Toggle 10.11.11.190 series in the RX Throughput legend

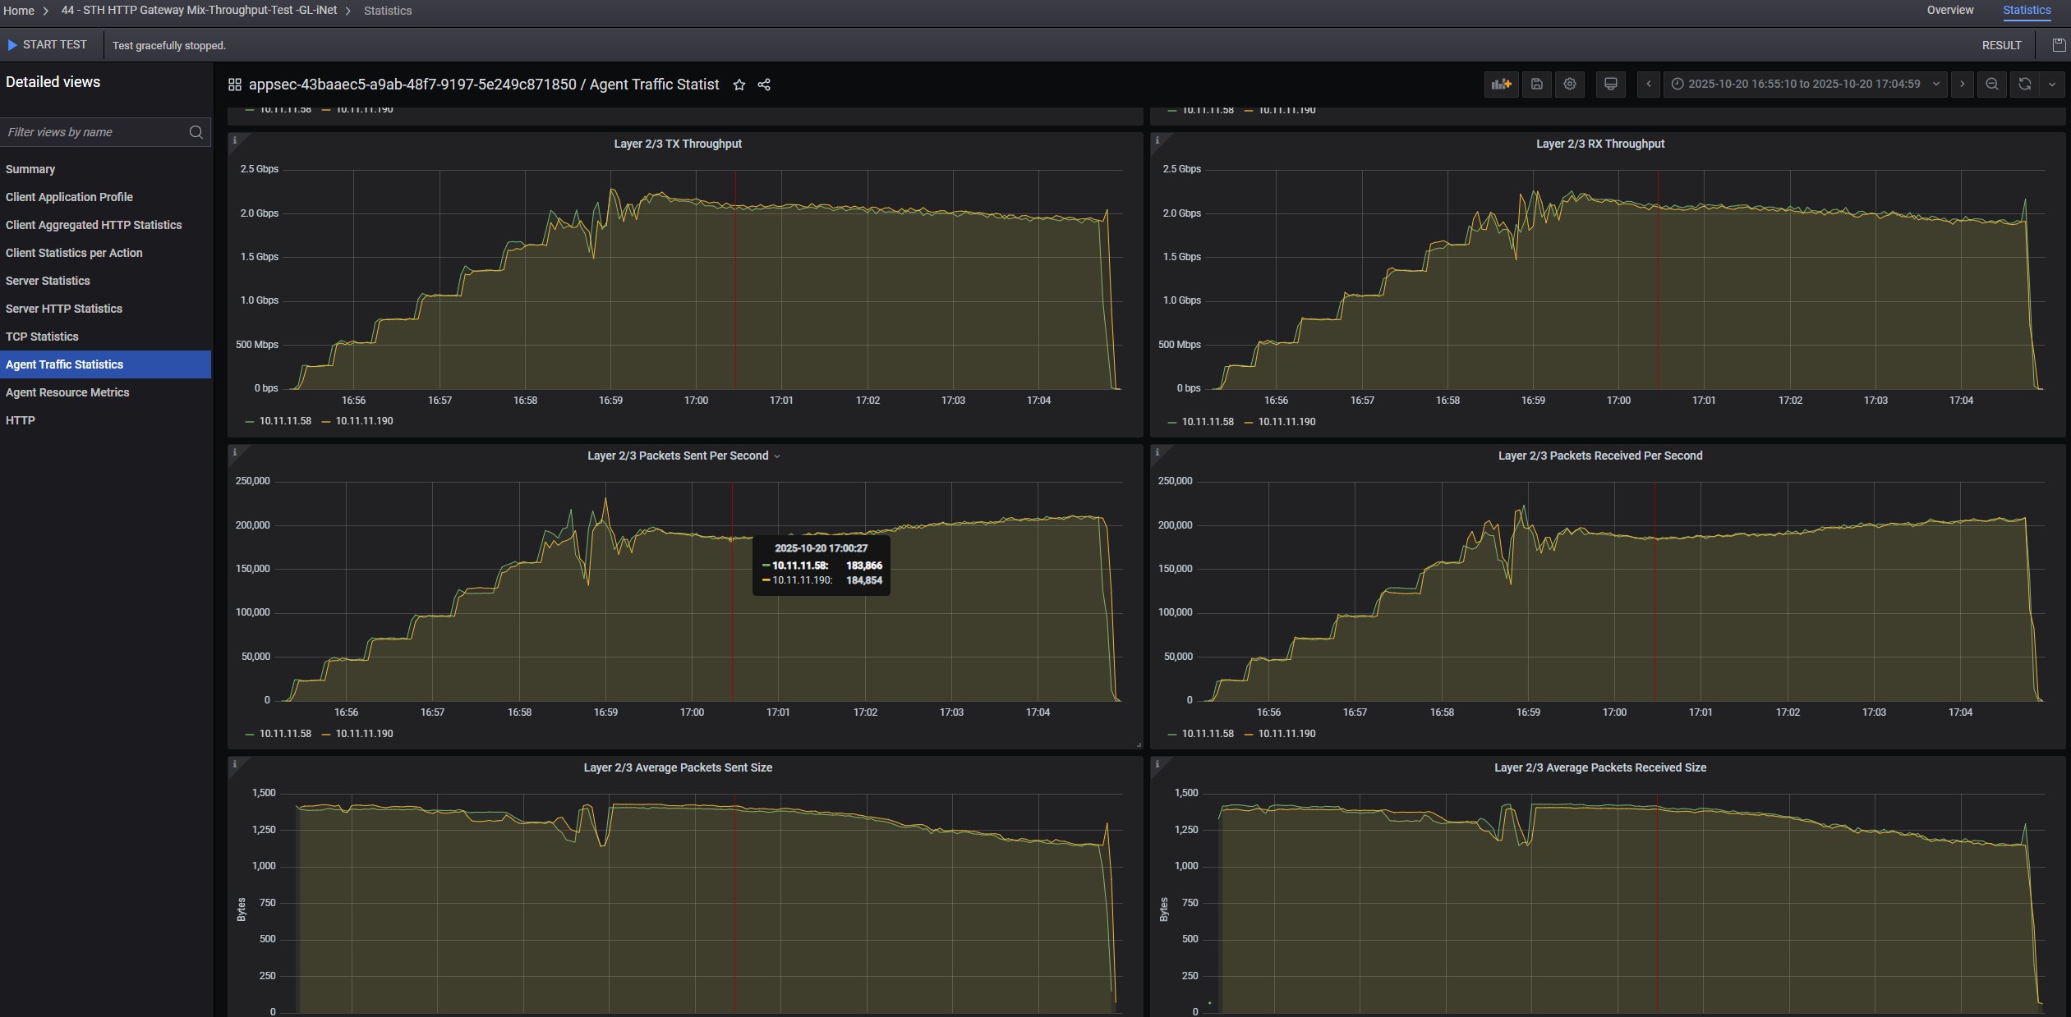tap(1286, 422)
